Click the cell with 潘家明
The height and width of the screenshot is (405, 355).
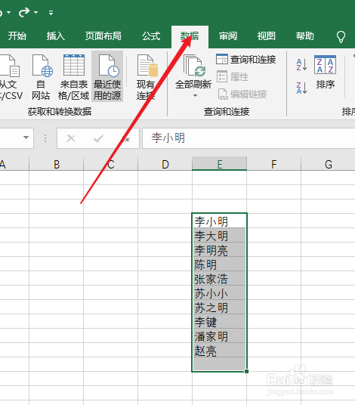click(220, 335)
